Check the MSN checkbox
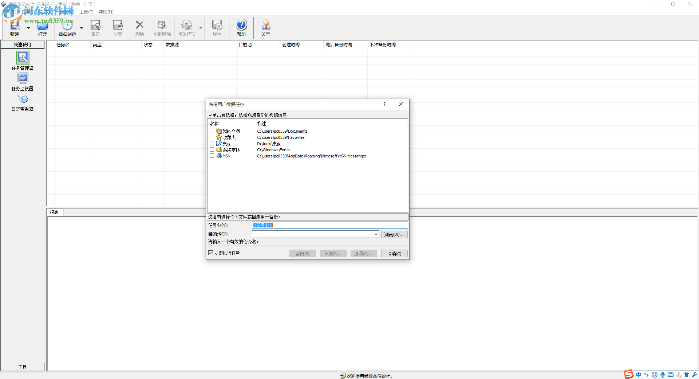699x379 pixels. (x=212, y=156)
